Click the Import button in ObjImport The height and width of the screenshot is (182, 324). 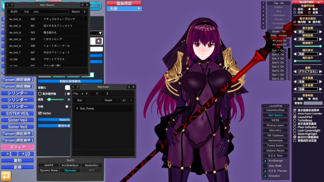[x=109, y=100]
